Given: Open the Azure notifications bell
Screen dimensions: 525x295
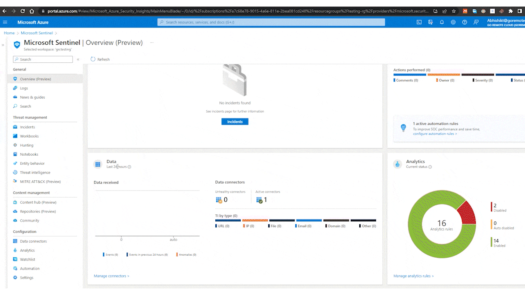Looking at the screenshot, I should (x=442, y=22).
